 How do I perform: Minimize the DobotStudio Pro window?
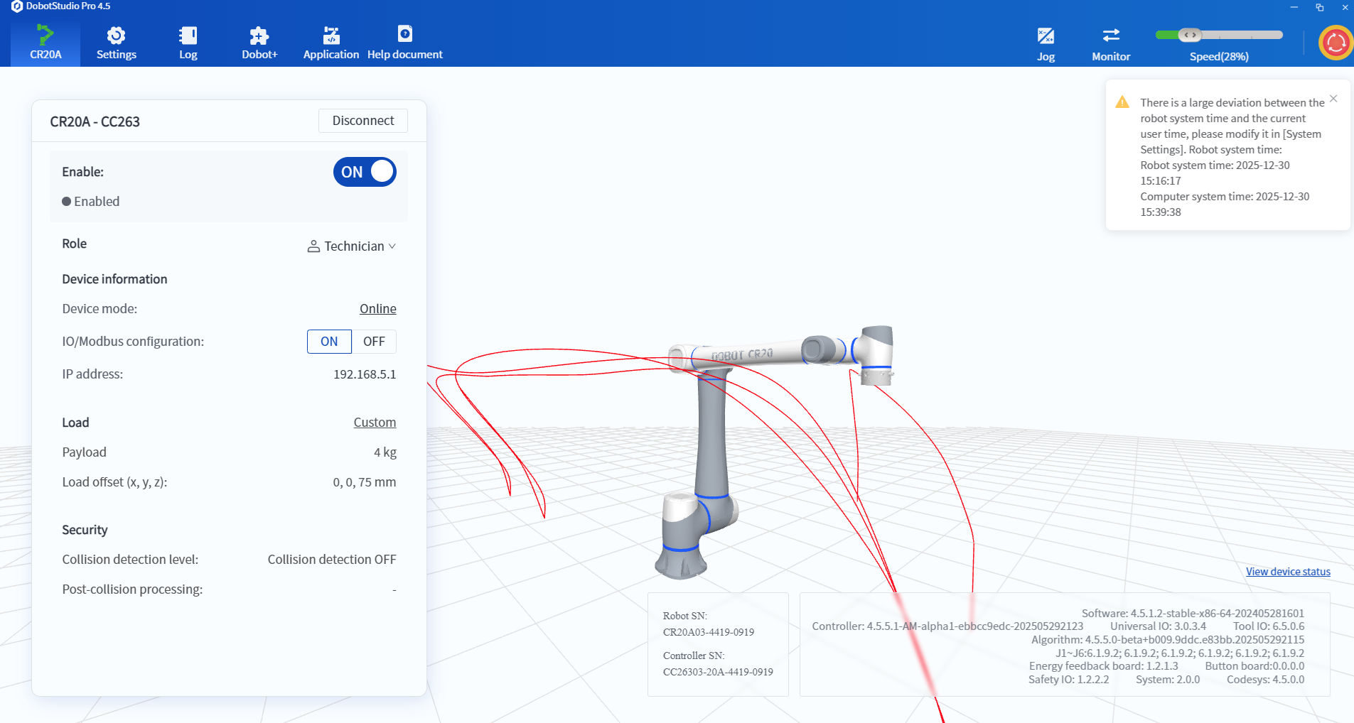pos(1294,7)
